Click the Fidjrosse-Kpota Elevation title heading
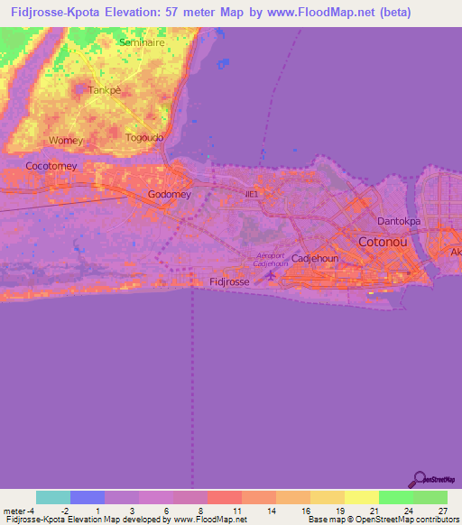This screenshot has width=462, height=525. click(211, 12)
